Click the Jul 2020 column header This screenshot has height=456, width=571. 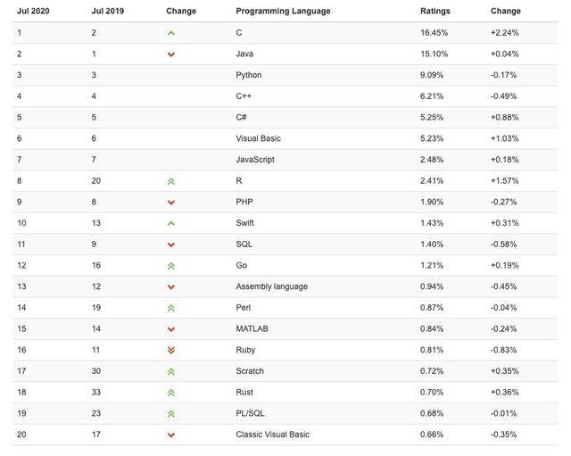point(33,12)
